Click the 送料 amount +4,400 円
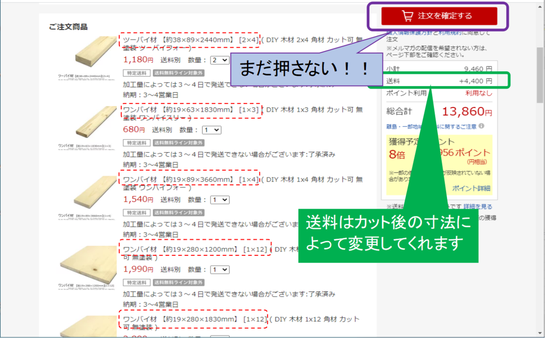This screenshot has width=545, height=338. (x=476, y=81)
